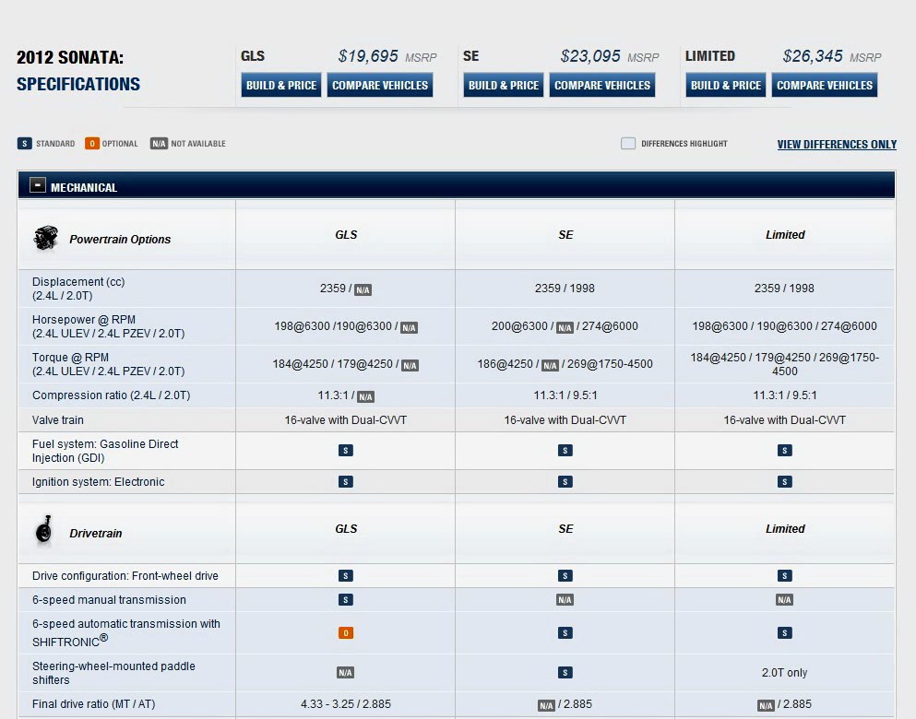
Task: Click the Powertrain Options engine icon
Action: [x=45, y=238]
